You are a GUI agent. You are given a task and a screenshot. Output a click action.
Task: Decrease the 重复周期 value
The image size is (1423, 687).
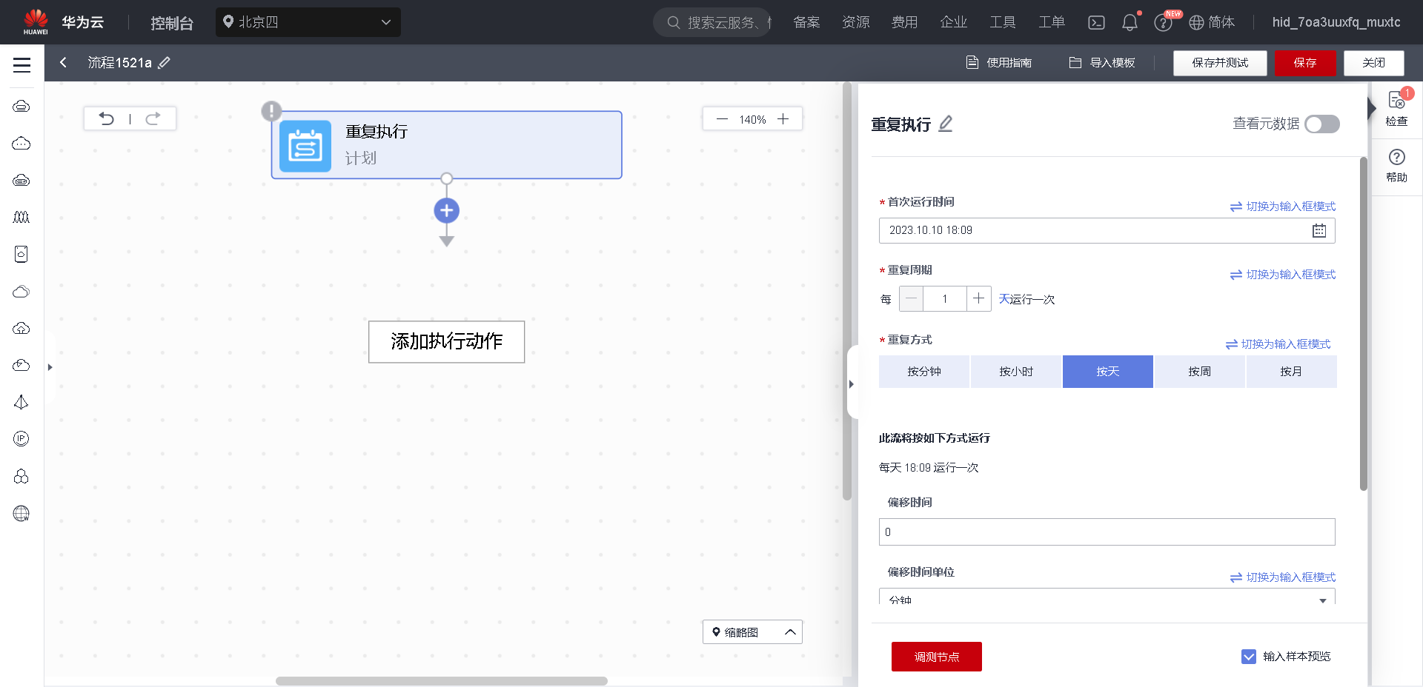coord(911,299)
